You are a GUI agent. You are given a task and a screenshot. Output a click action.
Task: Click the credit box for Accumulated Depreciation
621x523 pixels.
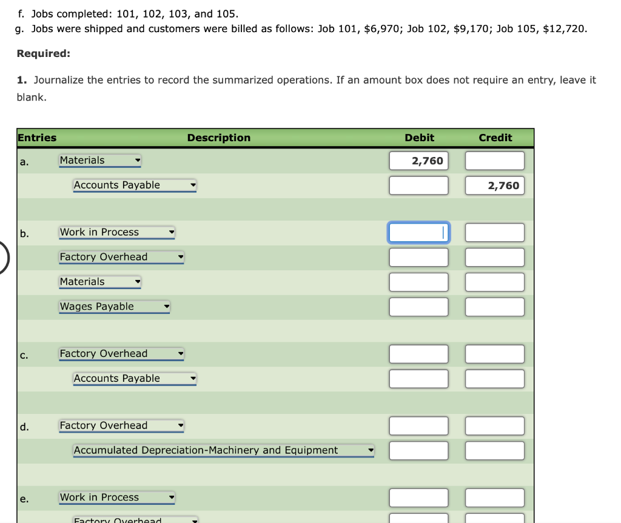[494, 450]
